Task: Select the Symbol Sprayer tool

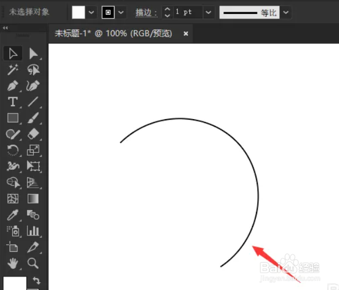Action: [x=13, y=231]
